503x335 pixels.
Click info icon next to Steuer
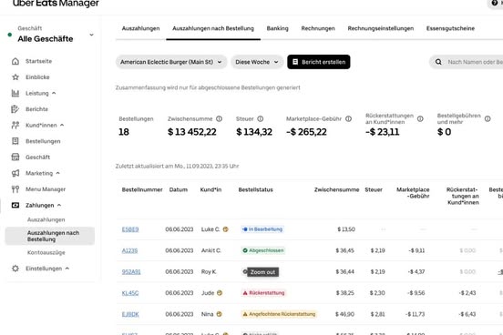(261, 119)
